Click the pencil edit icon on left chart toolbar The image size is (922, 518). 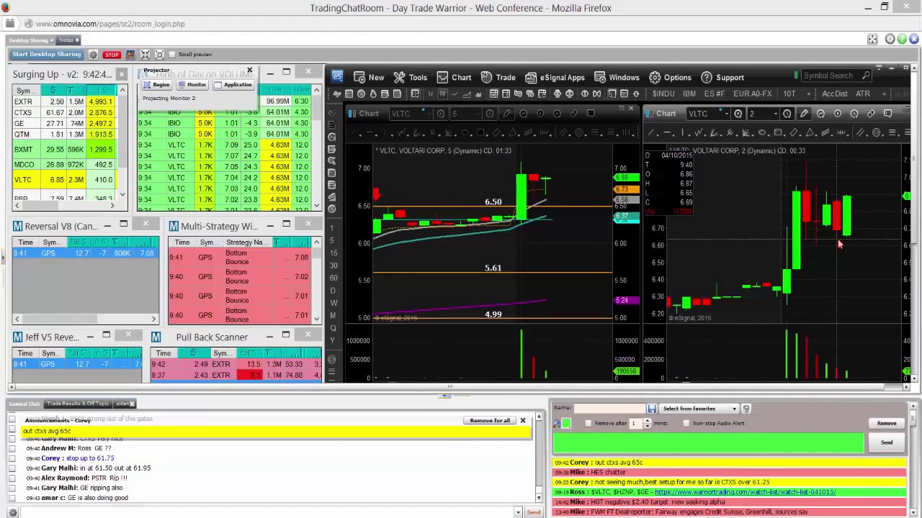point(506,114)
